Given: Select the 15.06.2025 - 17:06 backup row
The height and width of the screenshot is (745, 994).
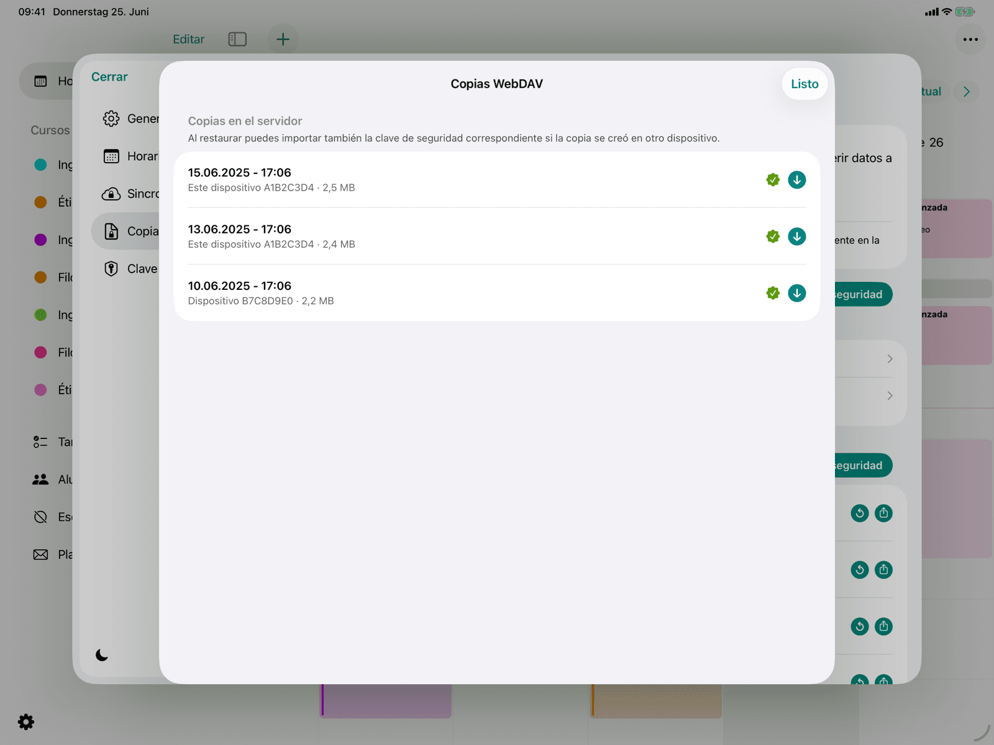Looking at the screenshot, I should (497, 180).
